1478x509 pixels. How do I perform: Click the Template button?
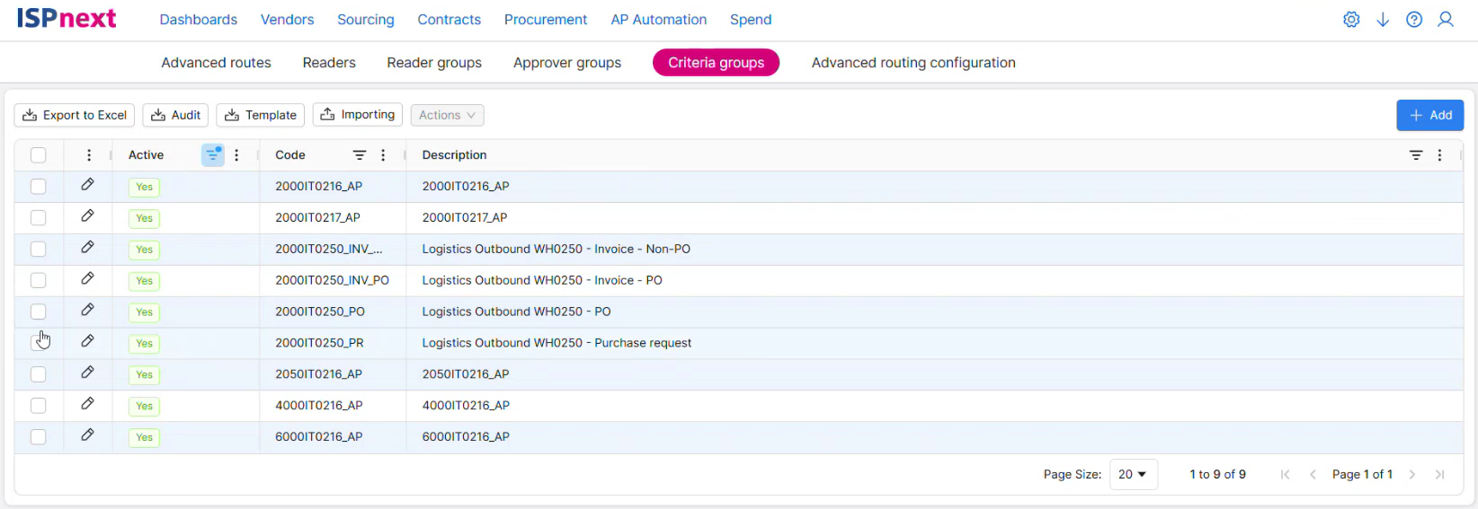point(261,115)
